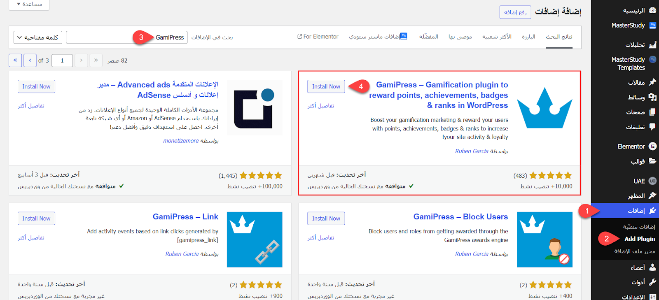Switch to المفضّلة favorites tab
Image resolution: width=659 pixels, height=300 pixels.
428,37
